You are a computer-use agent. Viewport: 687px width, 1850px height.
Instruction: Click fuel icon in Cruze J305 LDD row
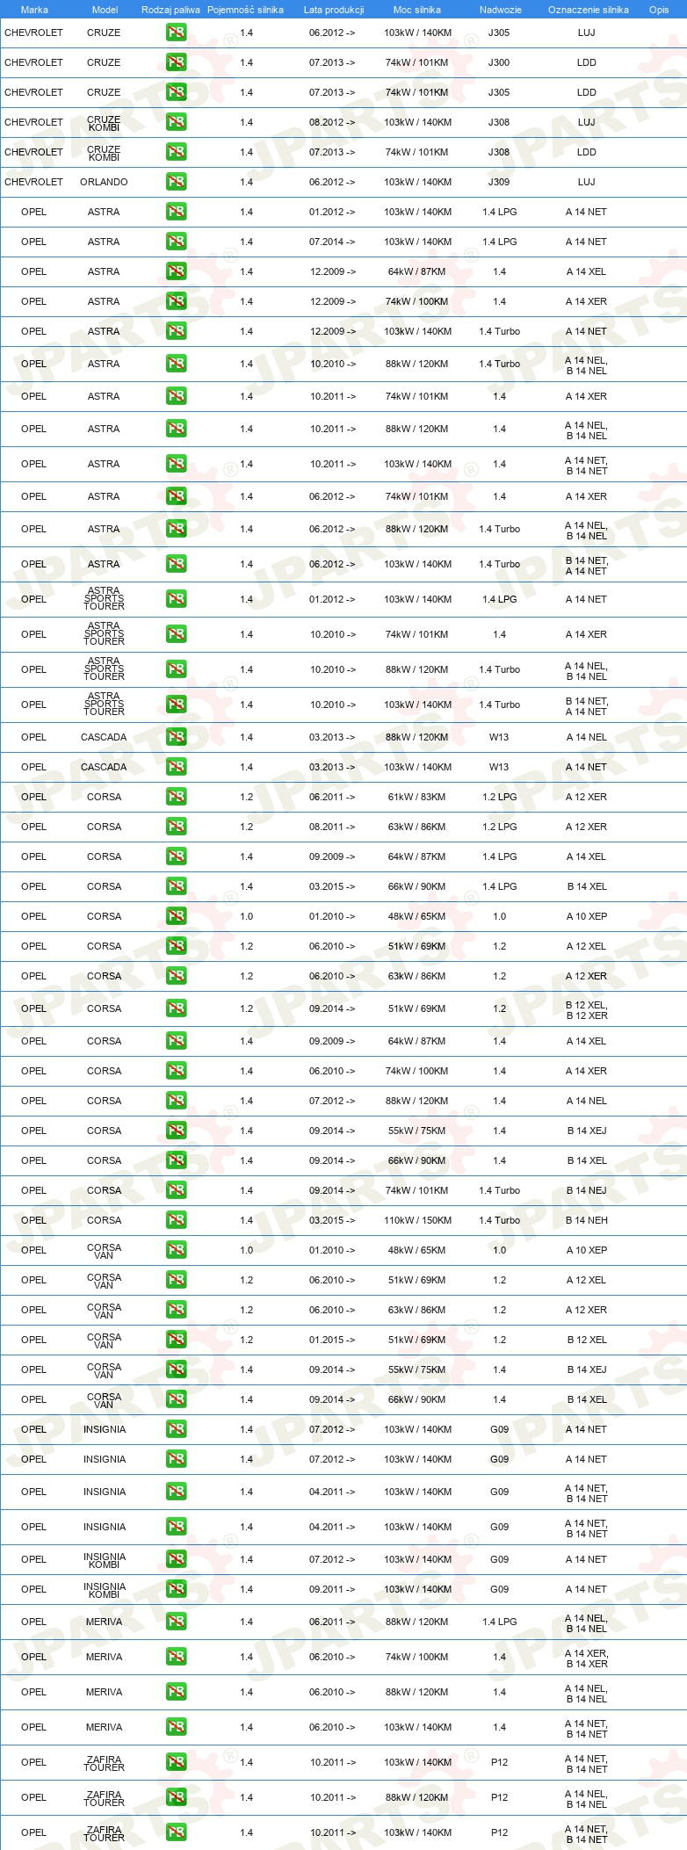coord(177,92)
